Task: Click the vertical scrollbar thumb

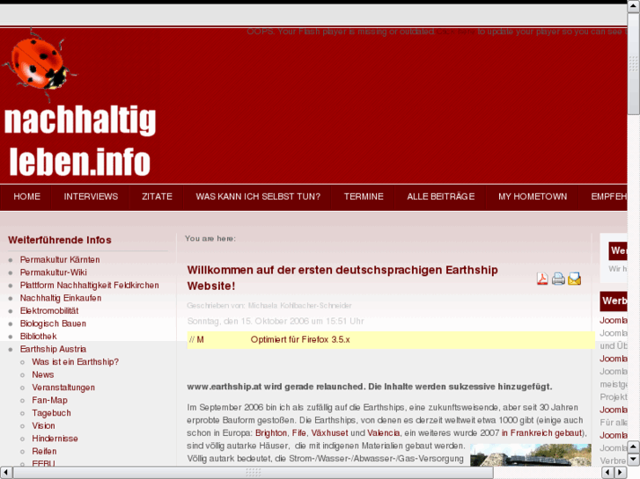Action: [634, 63]
